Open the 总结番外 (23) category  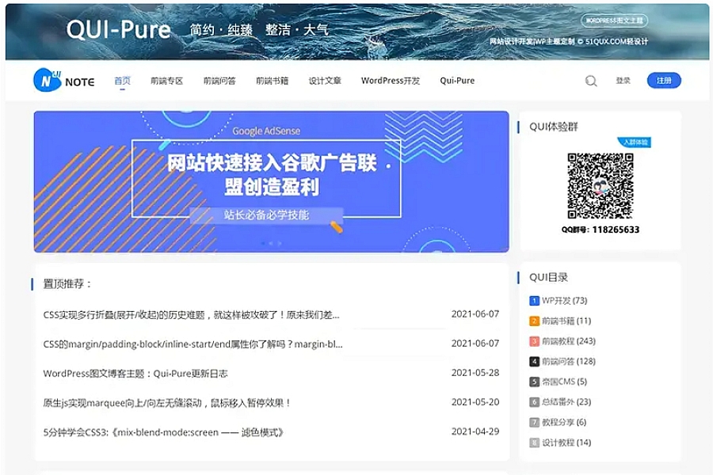coord(560,402)
